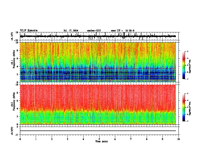Click the flat ch.3 voltage line

pyautogui.click(x=98, y=131)
